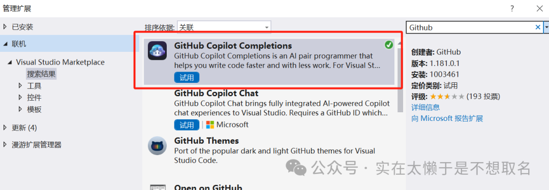Click the GitHub Copilot Completions extension icon
The width and height of the screenshot is (549, 190).
pos(157,51)
